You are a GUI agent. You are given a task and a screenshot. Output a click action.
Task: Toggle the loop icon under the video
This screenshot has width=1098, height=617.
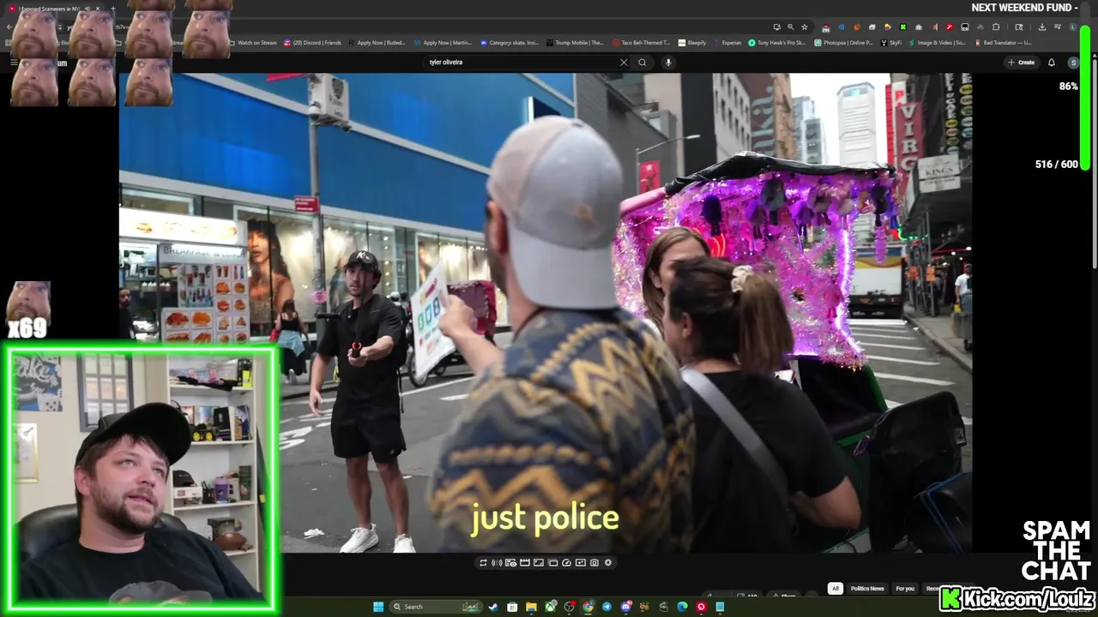click(483, 563)
